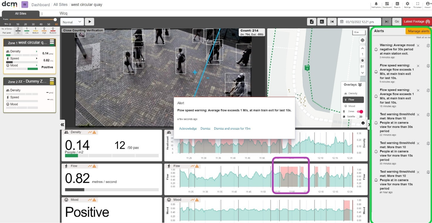The height and width of the screenshot is (223, 432).
Task: Mute the average mood negative alert
Action: click(428, 46)
